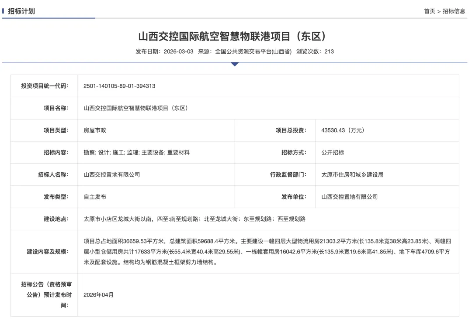Select the value 自主发布
The width and height of the screenshot is (472, 325).
[x=95, y=197]
